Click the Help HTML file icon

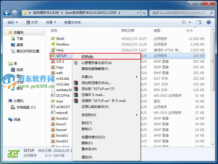coord(53,50)
